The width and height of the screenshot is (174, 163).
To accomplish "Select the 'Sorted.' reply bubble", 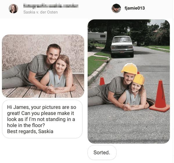I will point(102,153).
